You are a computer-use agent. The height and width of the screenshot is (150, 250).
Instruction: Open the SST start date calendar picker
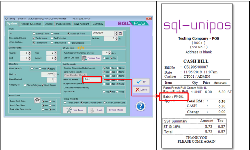tap(121, 33)
